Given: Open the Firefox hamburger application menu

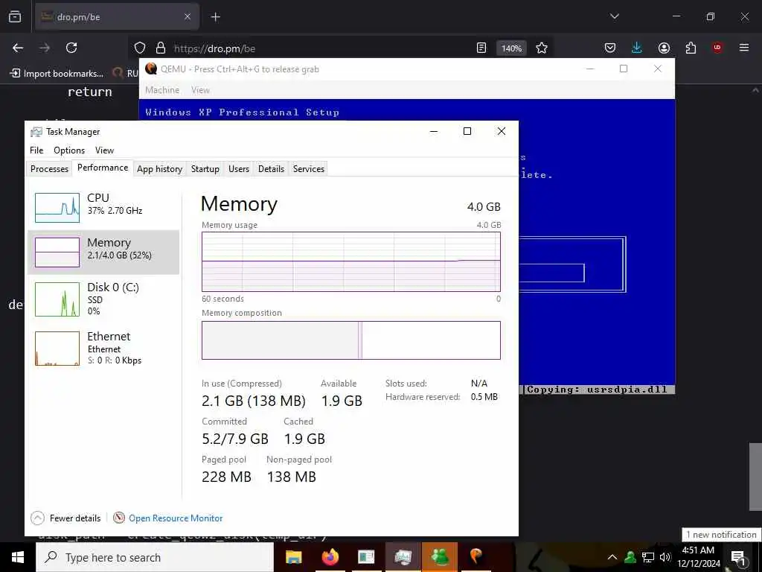Looking at the screenshot, I should pyautogui.click(x=744, y=48).
